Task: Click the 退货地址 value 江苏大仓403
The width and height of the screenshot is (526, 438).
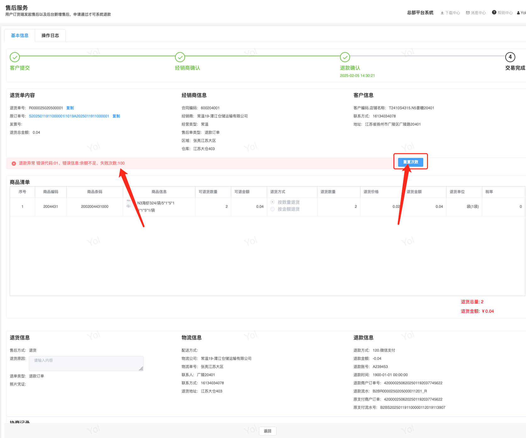Action: [211, 391]
